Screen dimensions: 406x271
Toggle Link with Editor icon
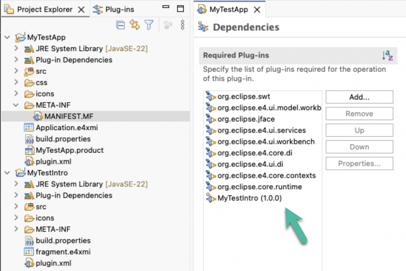point(135,25)
